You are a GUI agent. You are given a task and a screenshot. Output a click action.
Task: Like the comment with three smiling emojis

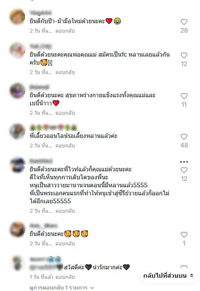click(184, 234)
